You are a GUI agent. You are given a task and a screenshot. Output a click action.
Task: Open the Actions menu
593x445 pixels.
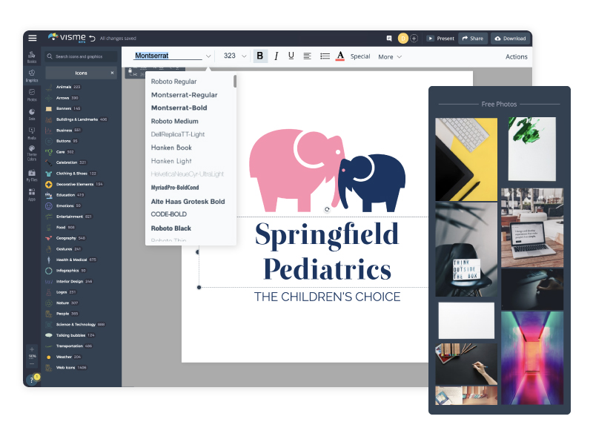tap(516, 56)
